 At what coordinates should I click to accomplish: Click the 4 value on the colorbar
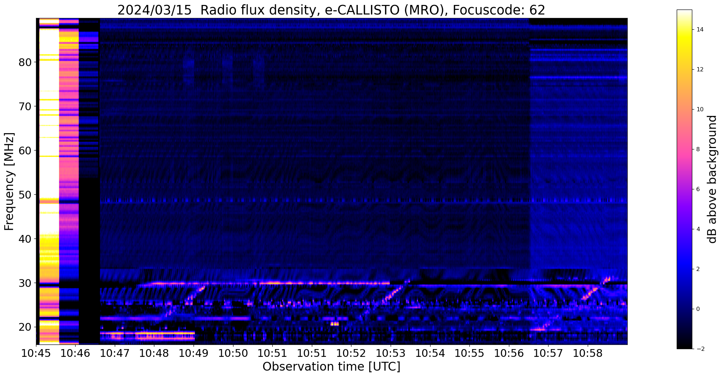pos(698,229)
